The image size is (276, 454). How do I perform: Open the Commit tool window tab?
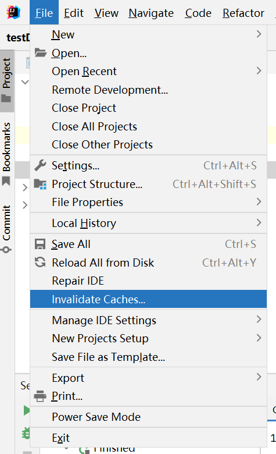point(7,229)
